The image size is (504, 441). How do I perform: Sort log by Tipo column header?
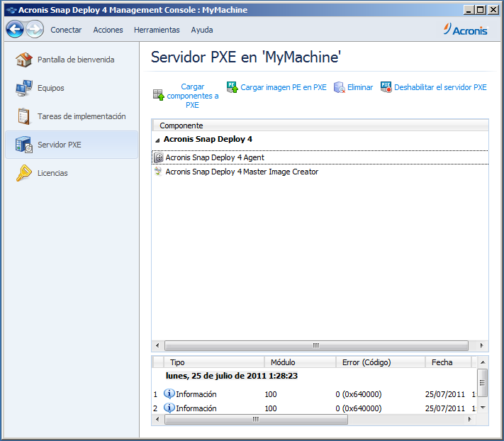[x=214, y=362]
